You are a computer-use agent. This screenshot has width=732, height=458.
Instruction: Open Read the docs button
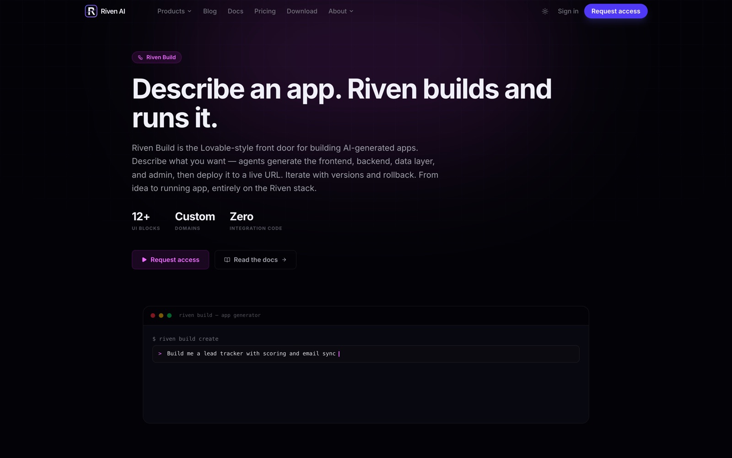click(255, 260)
